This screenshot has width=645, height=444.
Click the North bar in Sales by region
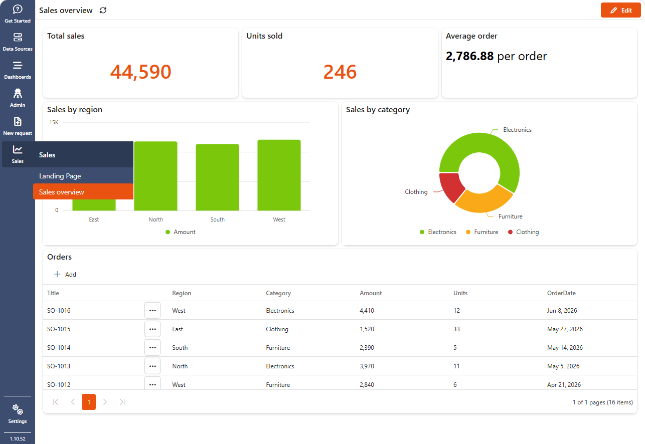tap(155, 176)
